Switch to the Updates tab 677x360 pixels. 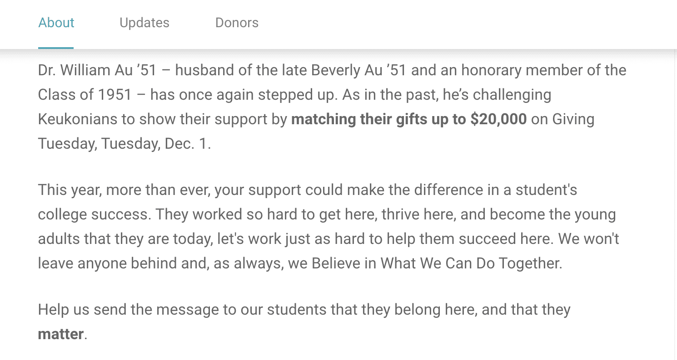coord(144,23)
